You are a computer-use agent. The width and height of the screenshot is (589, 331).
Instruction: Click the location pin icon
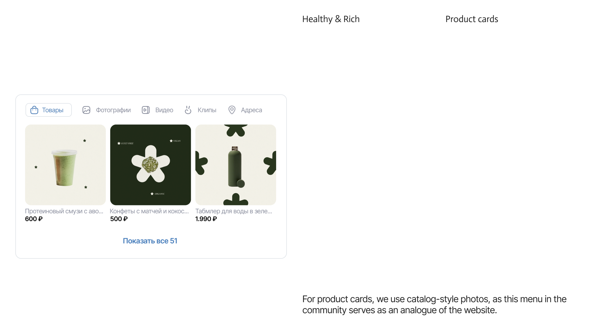(x=232, y=110)
